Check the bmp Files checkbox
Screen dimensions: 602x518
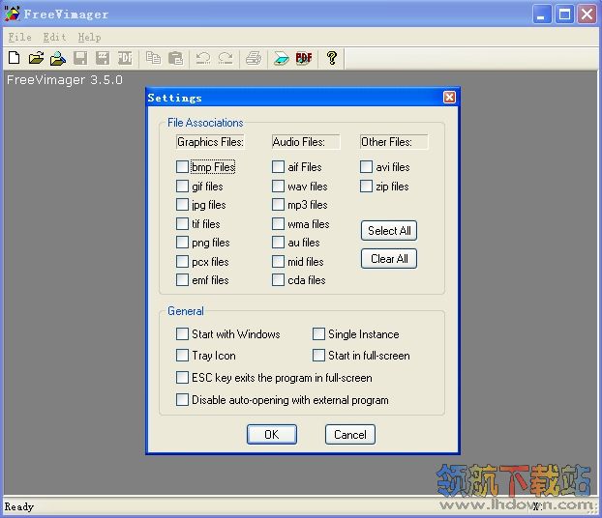[x=182, y=167]
